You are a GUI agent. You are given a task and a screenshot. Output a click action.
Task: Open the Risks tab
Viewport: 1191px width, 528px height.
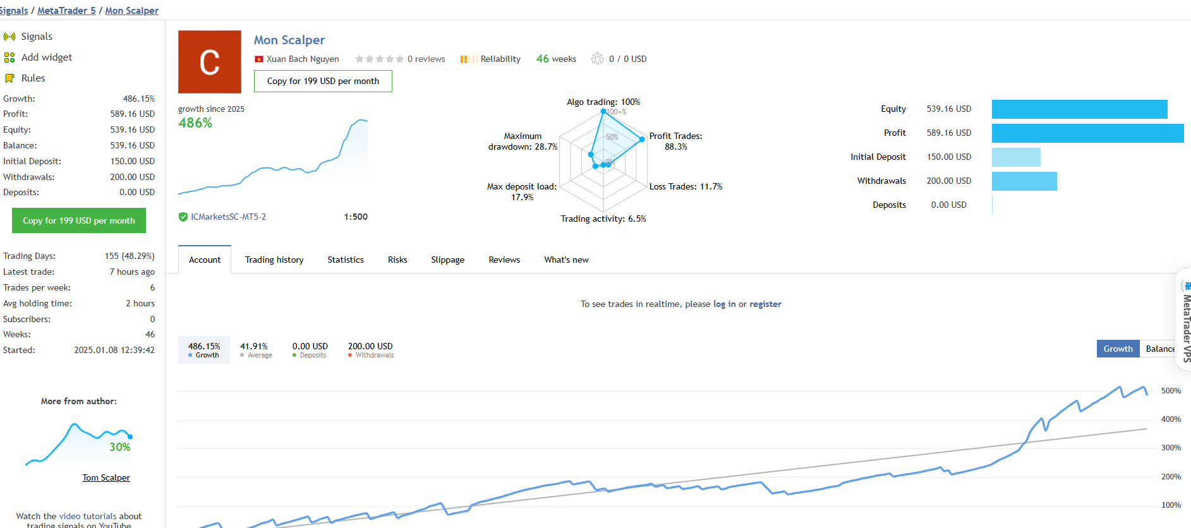397,260
